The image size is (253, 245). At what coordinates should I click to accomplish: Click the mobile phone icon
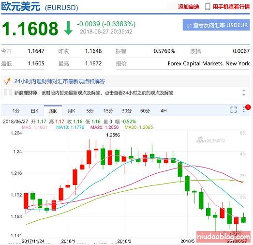tap(208, 7)
